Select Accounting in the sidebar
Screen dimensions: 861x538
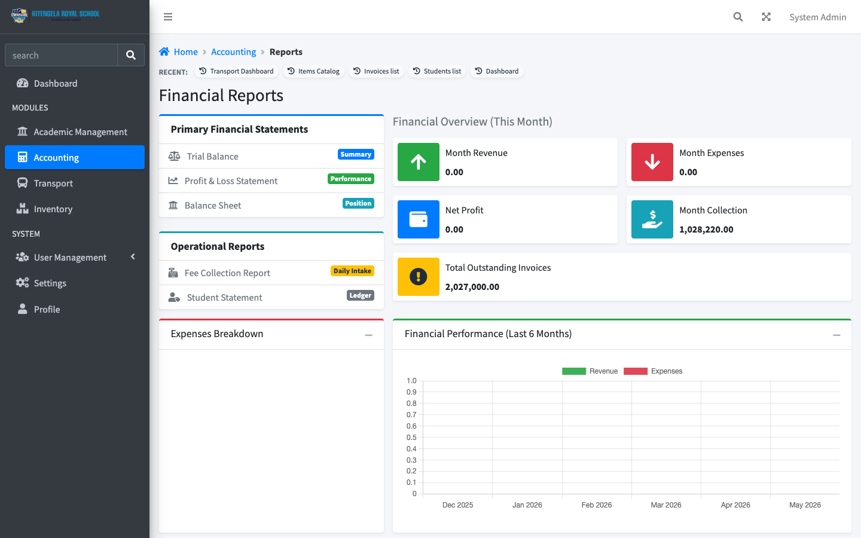tap(75, 157)
